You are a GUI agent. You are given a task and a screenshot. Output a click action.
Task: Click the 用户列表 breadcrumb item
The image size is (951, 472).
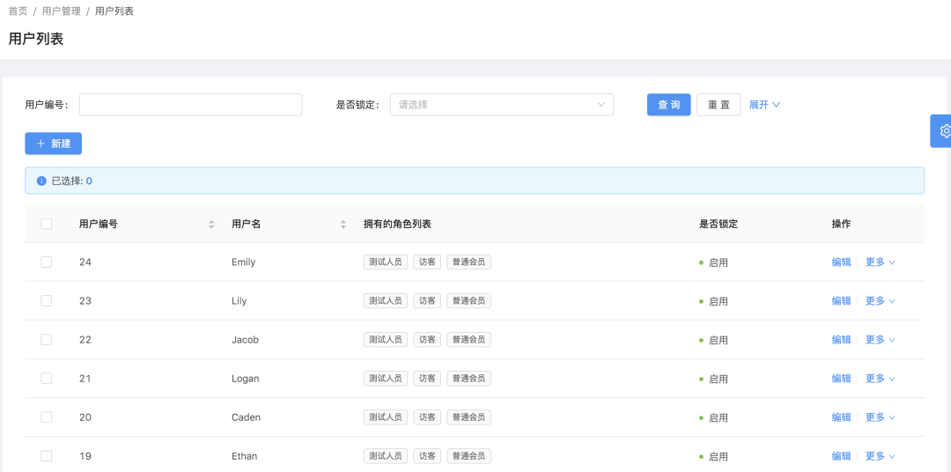[114, 11]
